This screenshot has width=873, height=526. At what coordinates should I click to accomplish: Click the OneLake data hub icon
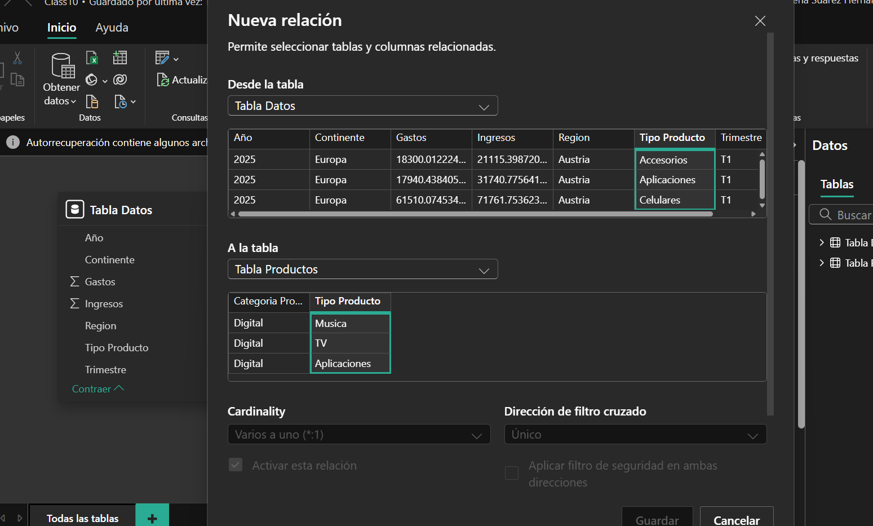[x=92, y=79]
